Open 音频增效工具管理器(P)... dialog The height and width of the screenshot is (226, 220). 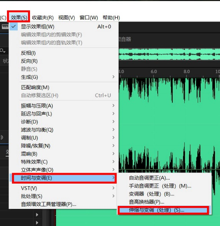(x=63, y=204)
